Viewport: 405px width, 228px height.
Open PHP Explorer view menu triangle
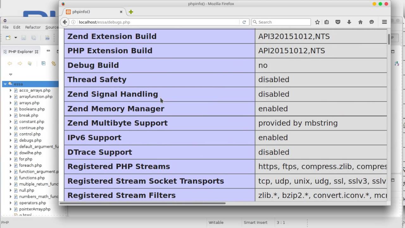point(10,74)
